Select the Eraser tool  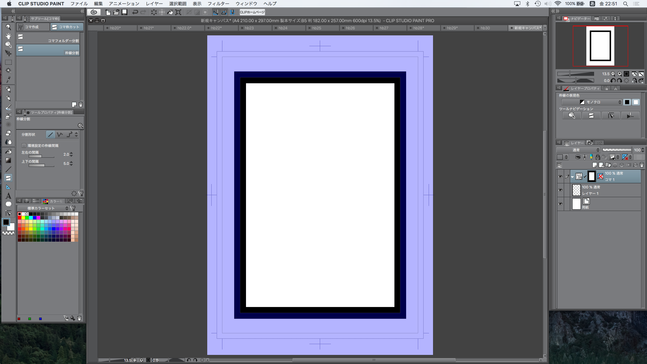click(8, 133)
